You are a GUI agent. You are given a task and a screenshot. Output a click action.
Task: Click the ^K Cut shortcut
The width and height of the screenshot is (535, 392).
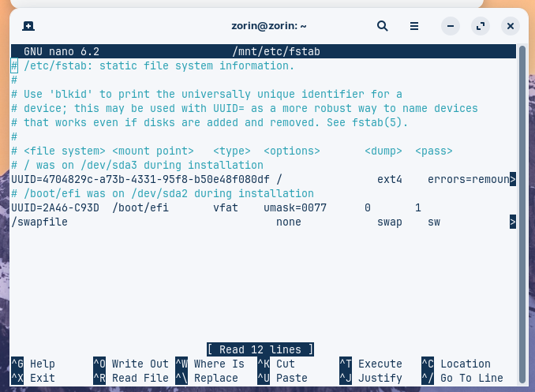[x=276, y=364]
